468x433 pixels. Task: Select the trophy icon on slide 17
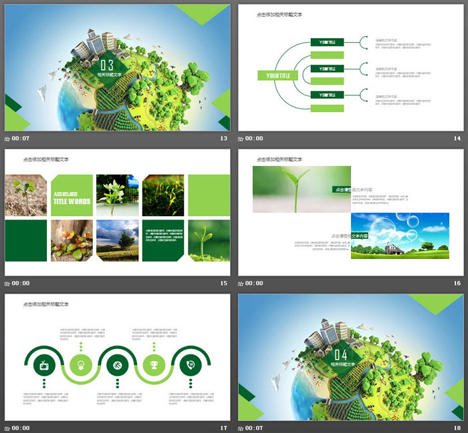click(x=153, y=364)
